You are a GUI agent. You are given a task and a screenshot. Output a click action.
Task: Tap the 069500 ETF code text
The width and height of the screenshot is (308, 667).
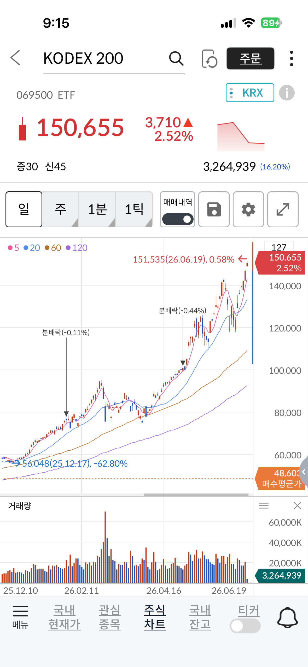click(46, 95)
